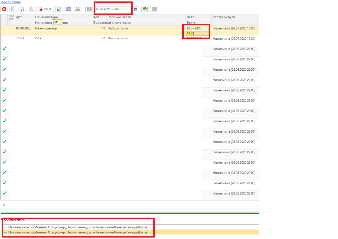The width and height of the screenshot is (338, 239).
Task: Click the date-time field showing 20.07.2020 17:44
Action: pyautogui.click(x=113, y=9)
